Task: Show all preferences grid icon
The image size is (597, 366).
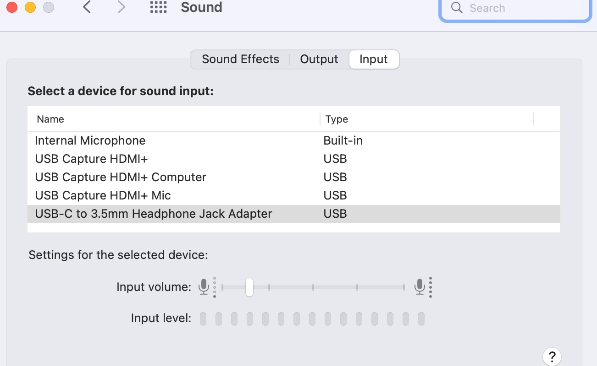Action: (158, 7)
